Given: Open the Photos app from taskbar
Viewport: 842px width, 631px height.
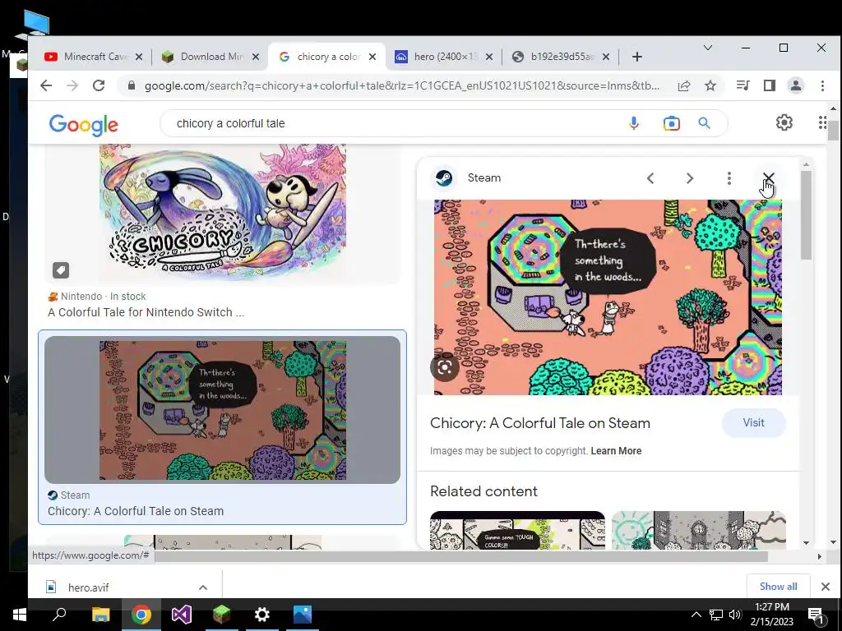Looking at the screenshot, I should coord(303,615).
